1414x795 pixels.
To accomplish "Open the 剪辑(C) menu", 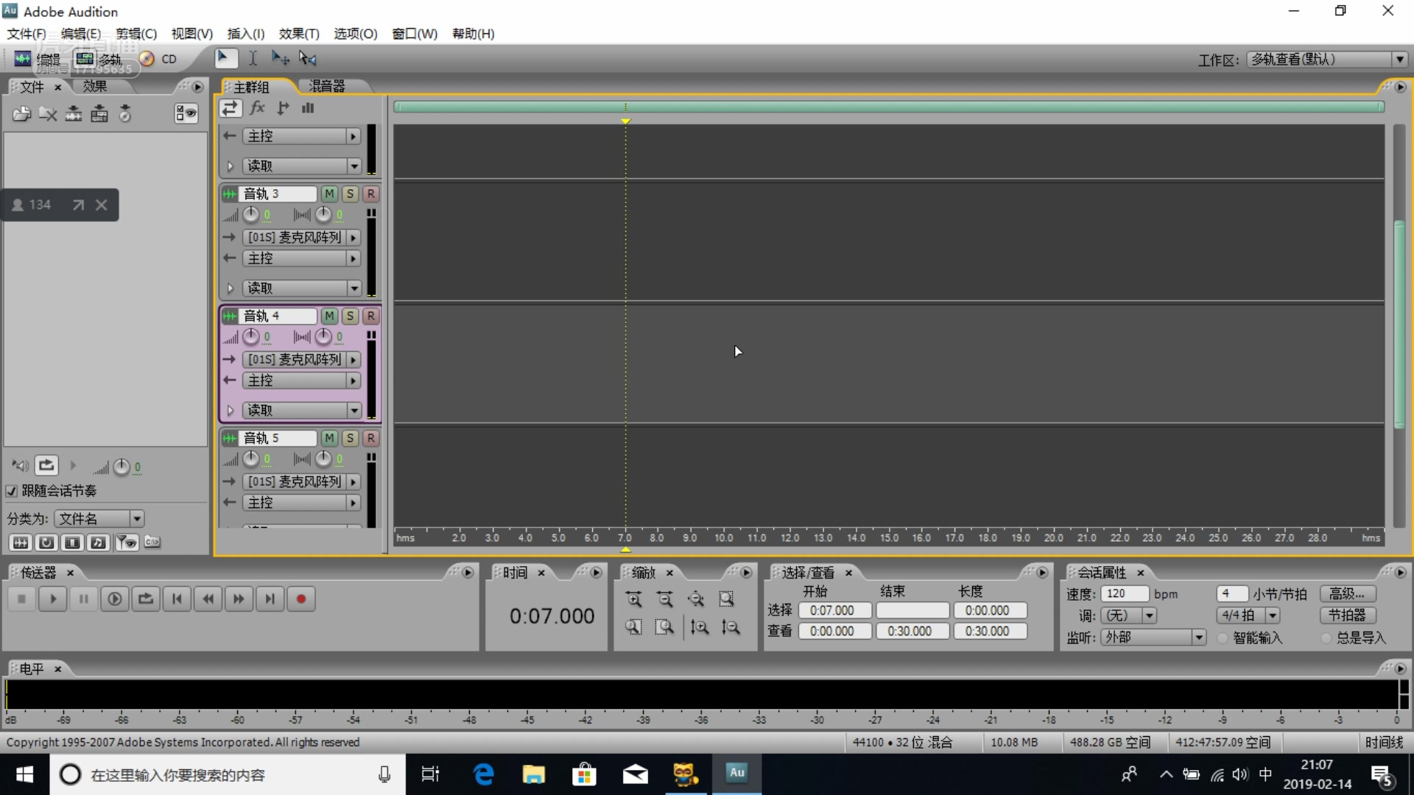I will [136, 34].
